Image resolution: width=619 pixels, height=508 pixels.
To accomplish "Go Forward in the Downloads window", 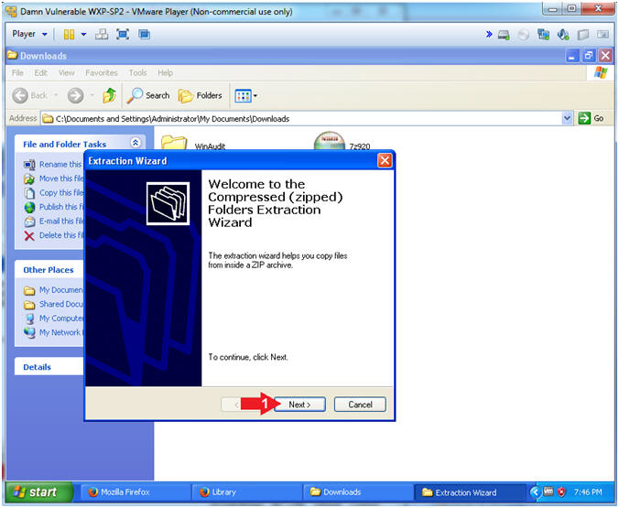I will (x=75, y=95).
